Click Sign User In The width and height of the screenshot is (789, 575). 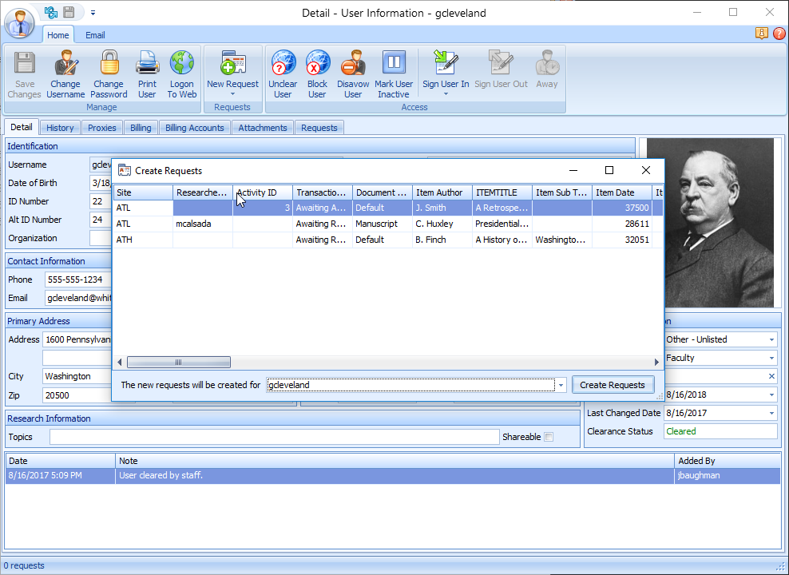[x=446, y=72]
